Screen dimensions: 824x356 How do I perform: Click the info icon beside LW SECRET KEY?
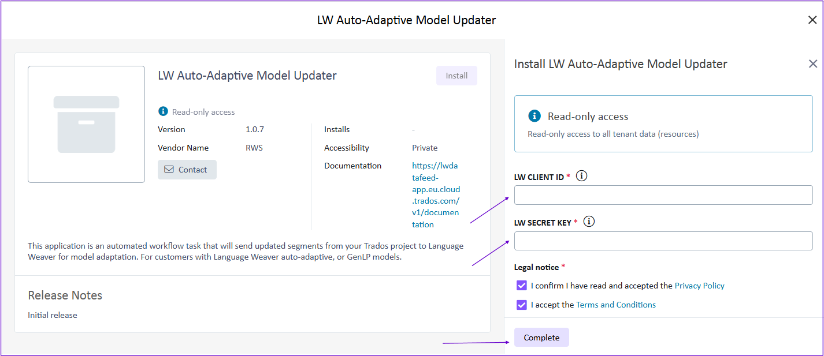tap(589, 222)
